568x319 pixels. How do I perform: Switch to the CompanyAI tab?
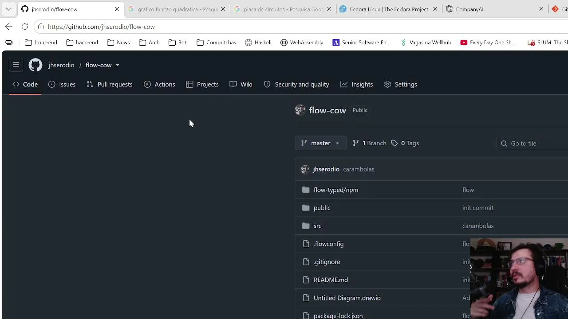tap(495, 9)
